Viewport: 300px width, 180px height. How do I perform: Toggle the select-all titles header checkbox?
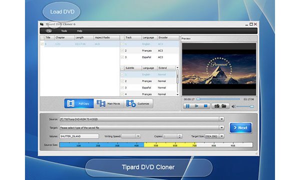[42, 37]
